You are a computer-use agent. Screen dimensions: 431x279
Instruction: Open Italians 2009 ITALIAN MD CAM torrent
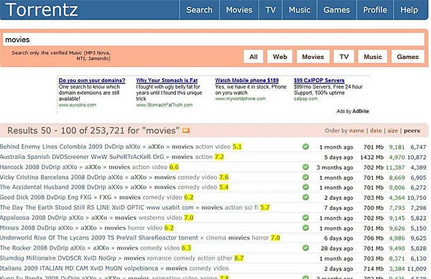tap(79, 268)
